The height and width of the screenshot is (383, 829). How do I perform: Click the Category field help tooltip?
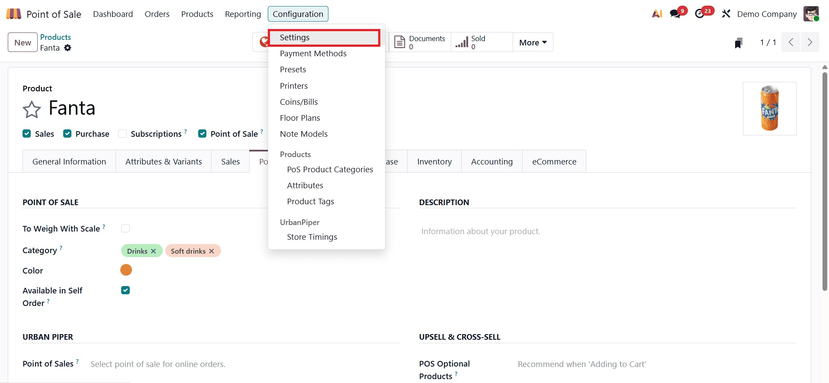click(61, 248)
